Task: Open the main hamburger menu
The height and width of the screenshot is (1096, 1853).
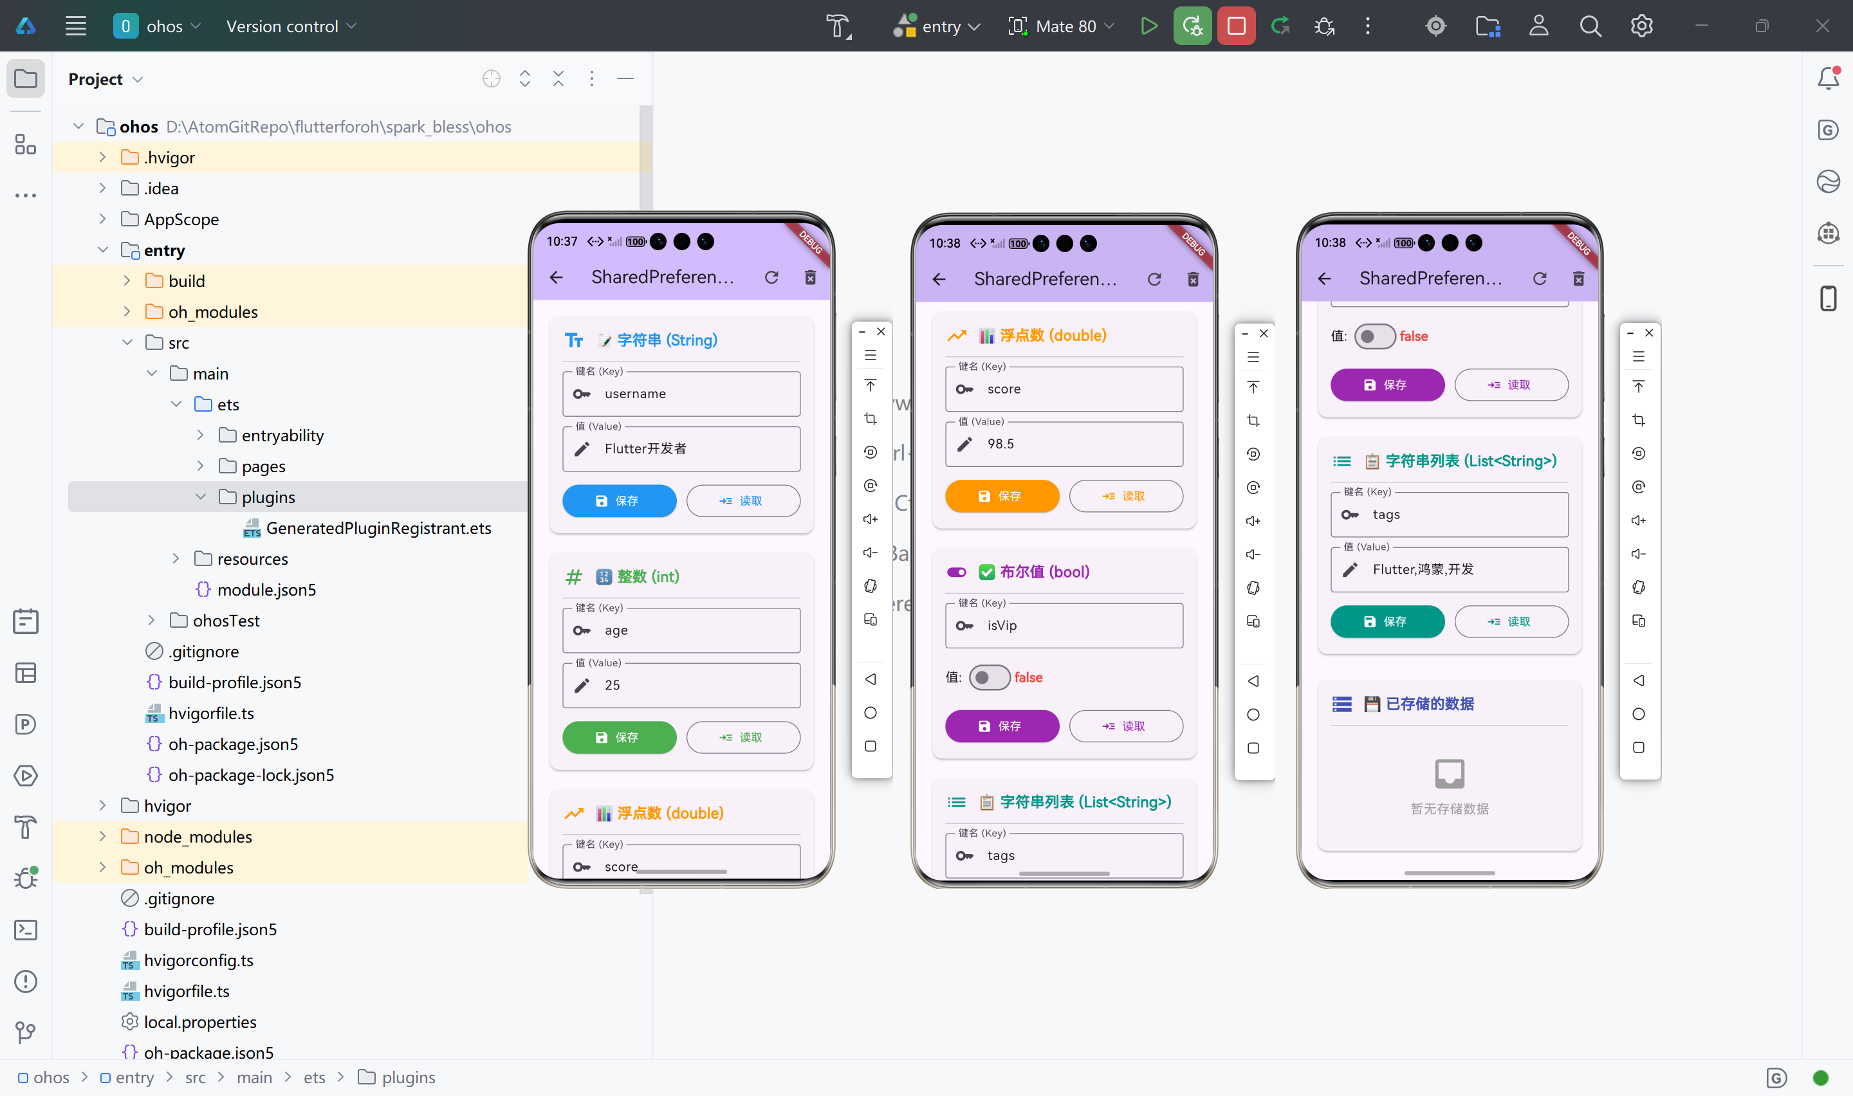Action: pyautogui.click(x=76, y=26)
